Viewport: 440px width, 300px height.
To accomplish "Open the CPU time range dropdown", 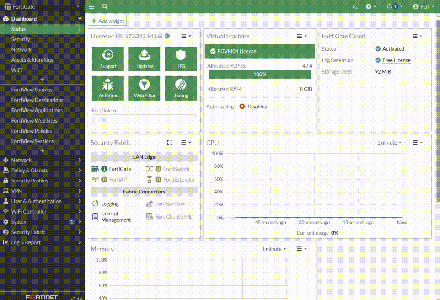I will [389, 143].
